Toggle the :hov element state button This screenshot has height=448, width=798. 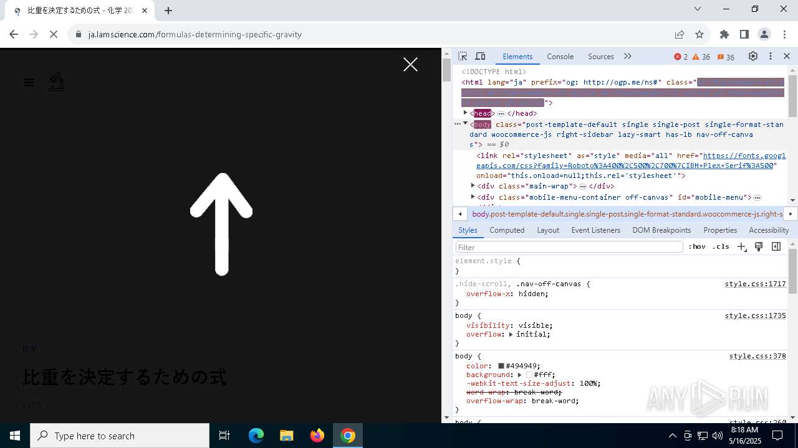pyautogui.click(x=697, y=247)
